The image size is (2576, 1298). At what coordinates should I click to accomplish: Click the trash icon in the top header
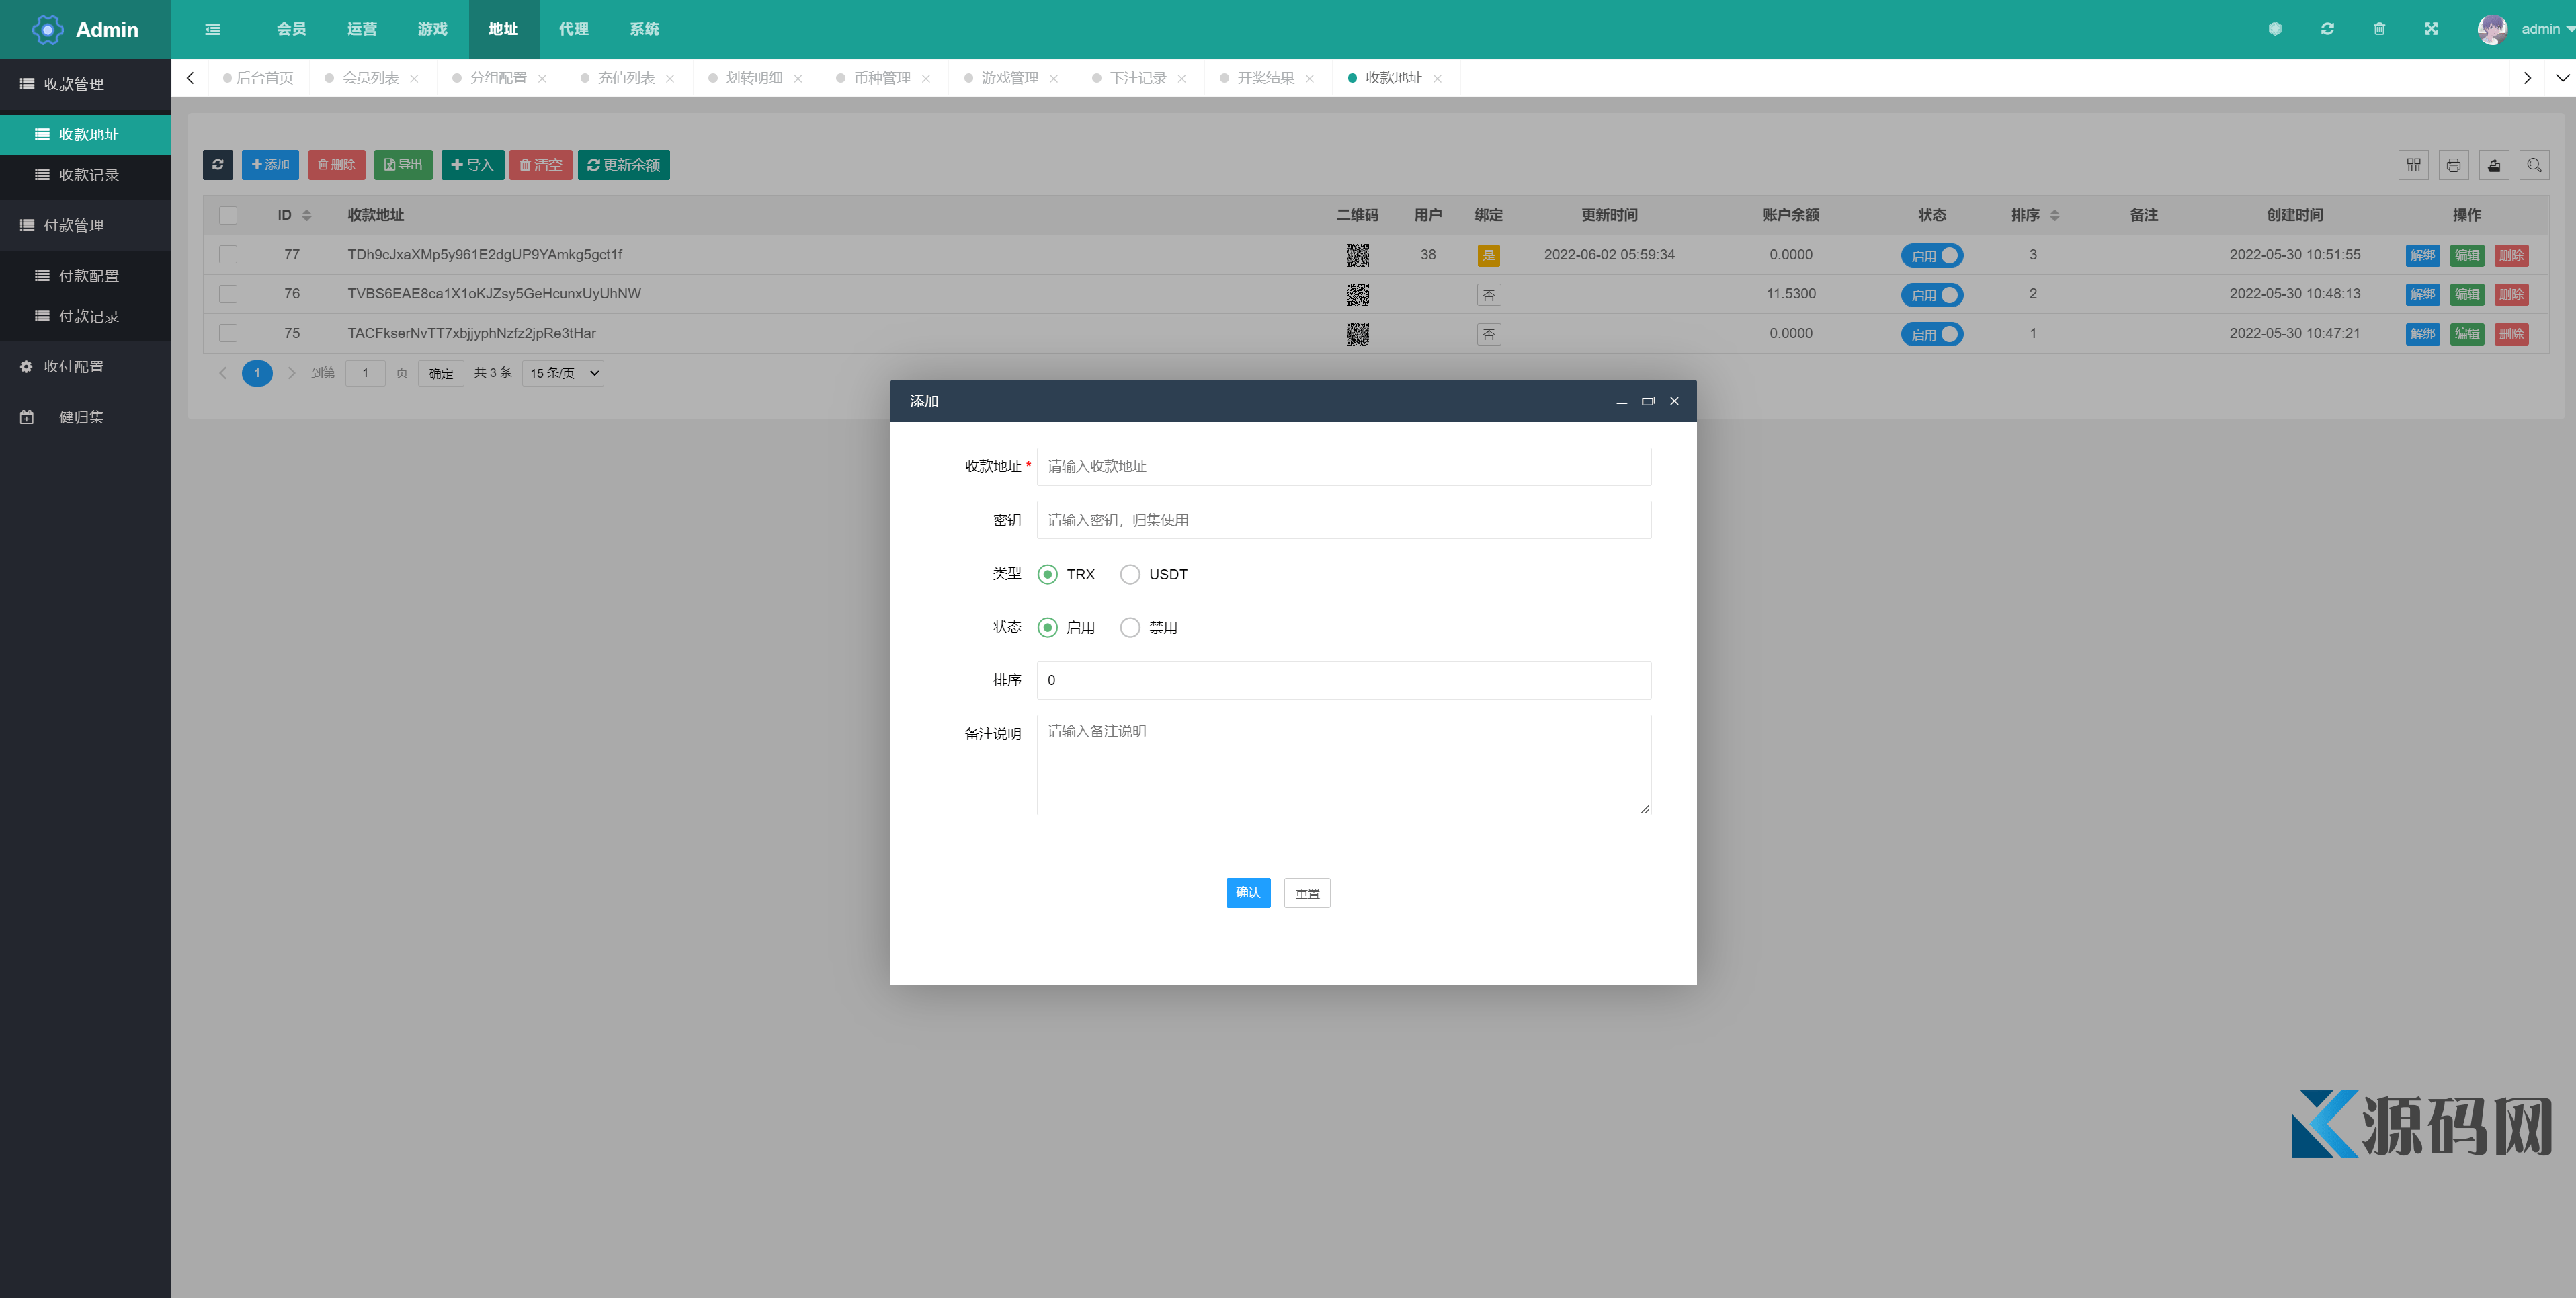(2379, 29)
